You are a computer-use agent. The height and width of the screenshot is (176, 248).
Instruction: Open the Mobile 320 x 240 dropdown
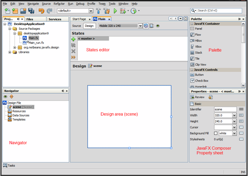(141, 26)
